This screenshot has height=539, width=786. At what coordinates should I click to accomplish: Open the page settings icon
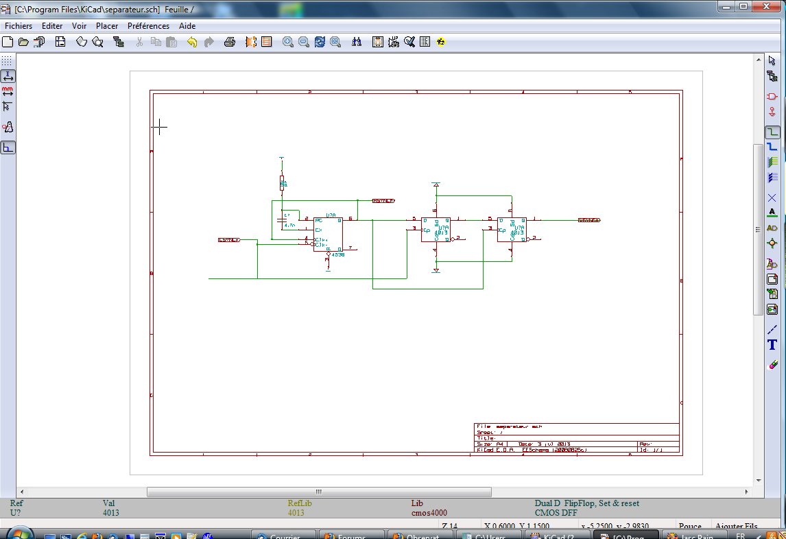(x=60, y=42)
